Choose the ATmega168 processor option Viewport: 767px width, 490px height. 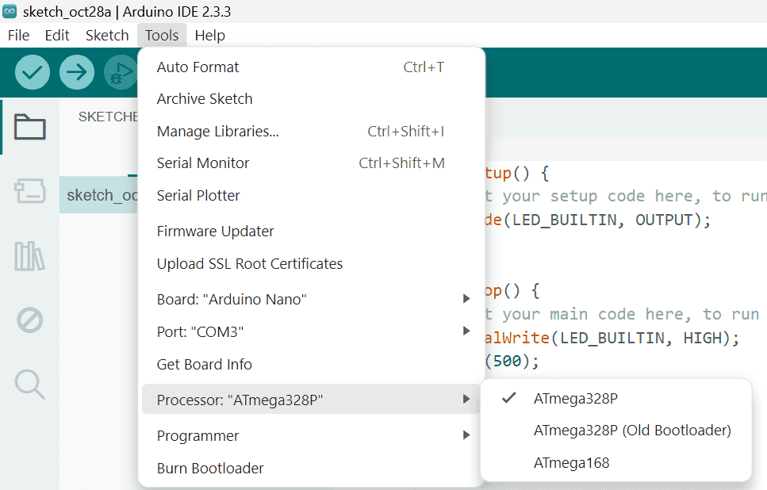(x=571, y=462)
